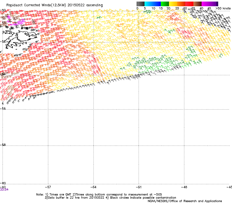
Task: Click the '-51' longitude label on bottom axis
Action: point(139,187)
